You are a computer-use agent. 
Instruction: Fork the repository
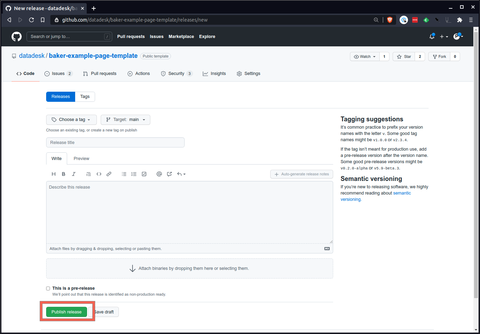click(x=439, y=56)
